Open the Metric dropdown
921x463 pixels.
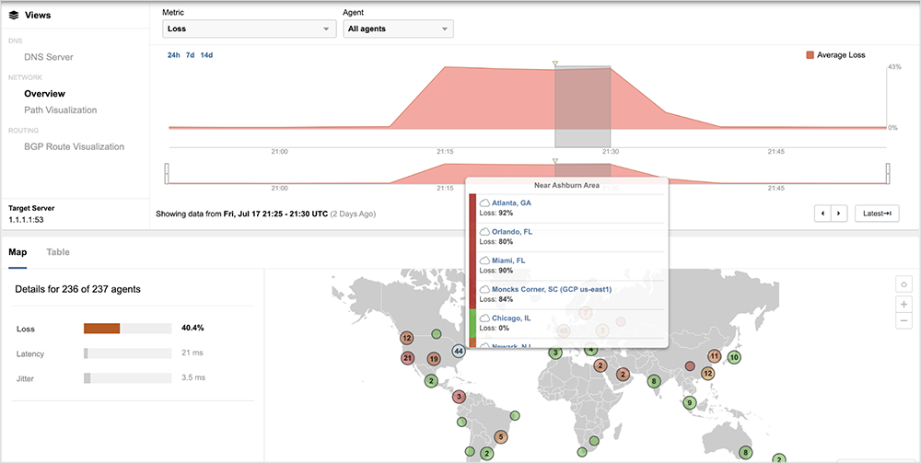(248, 29)
